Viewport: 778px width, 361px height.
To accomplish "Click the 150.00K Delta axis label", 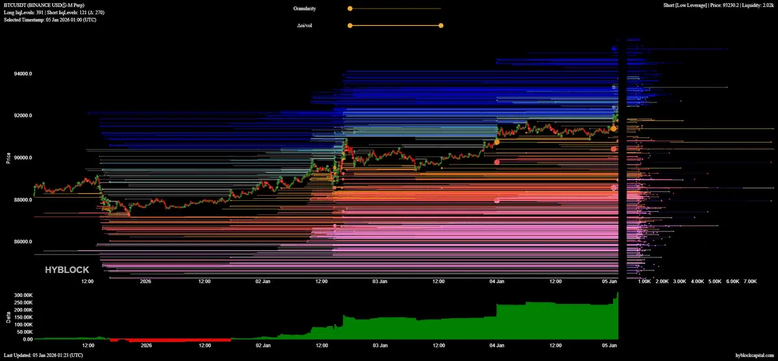I will (x=23, y=318).
